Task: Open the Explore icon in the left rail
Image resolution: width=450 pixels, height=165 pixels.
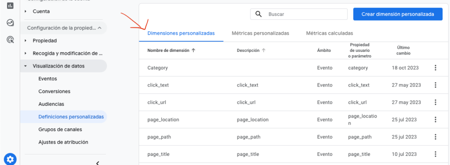Action: pos(11,23)
